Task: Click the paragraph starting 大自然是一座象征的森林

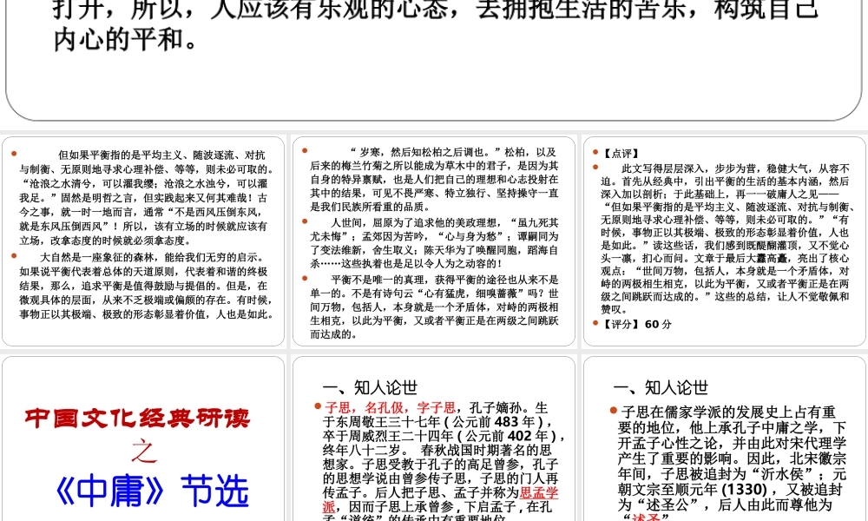Action: tap(147, 286)
